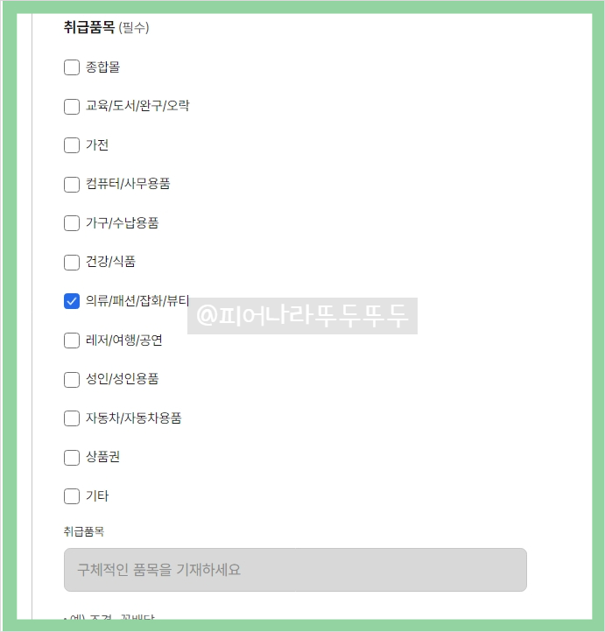Check the 가전 checkbox
The image size is (605, 632).
pos(72,145)
